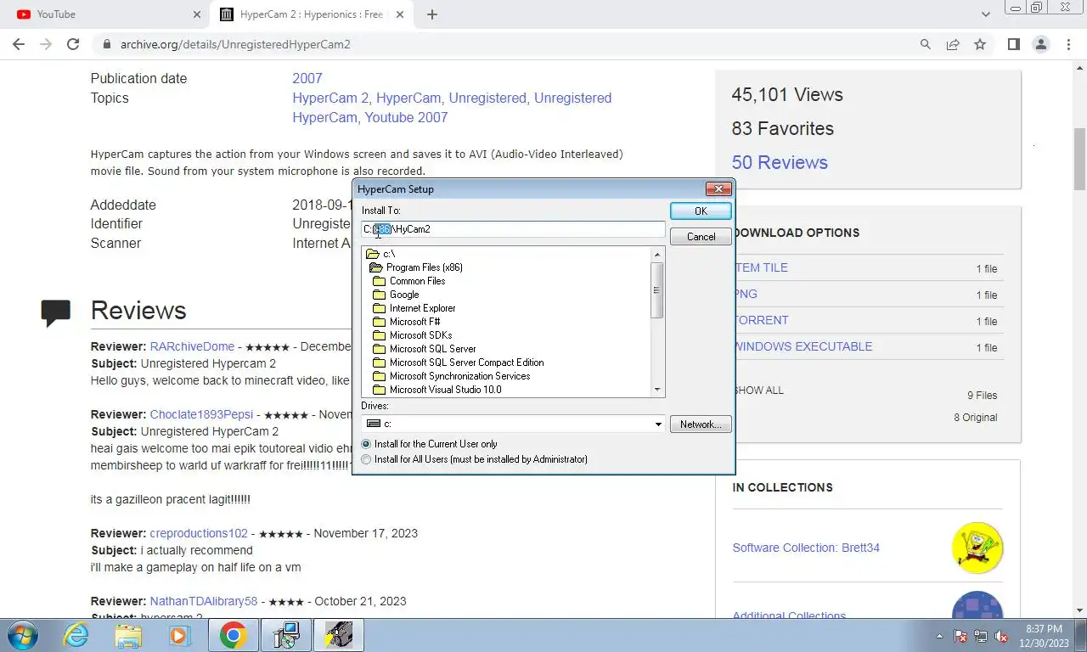This screenshot has height=652, width=1087.
Task: Reload the archive.org page
Action: pyautogui.click(x=73, y=44)
